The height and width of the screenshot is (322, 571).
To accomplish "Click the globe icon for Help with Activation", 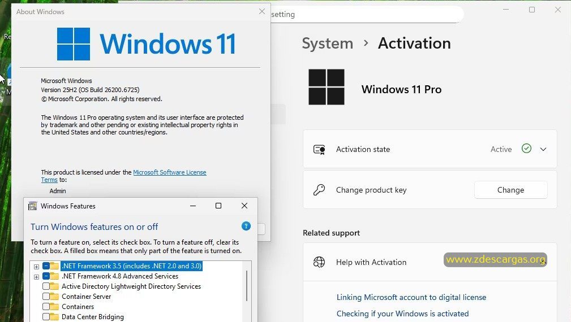I will point(319,262).
